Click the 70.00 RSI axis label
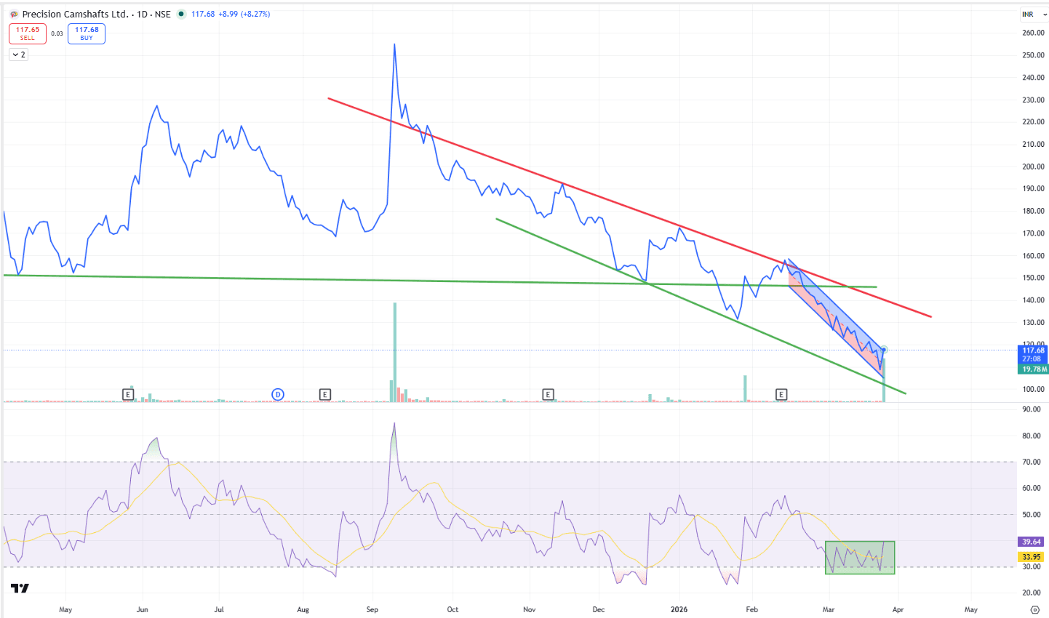The height and width of the screenshot is (618, 1049). [1032, 462]
